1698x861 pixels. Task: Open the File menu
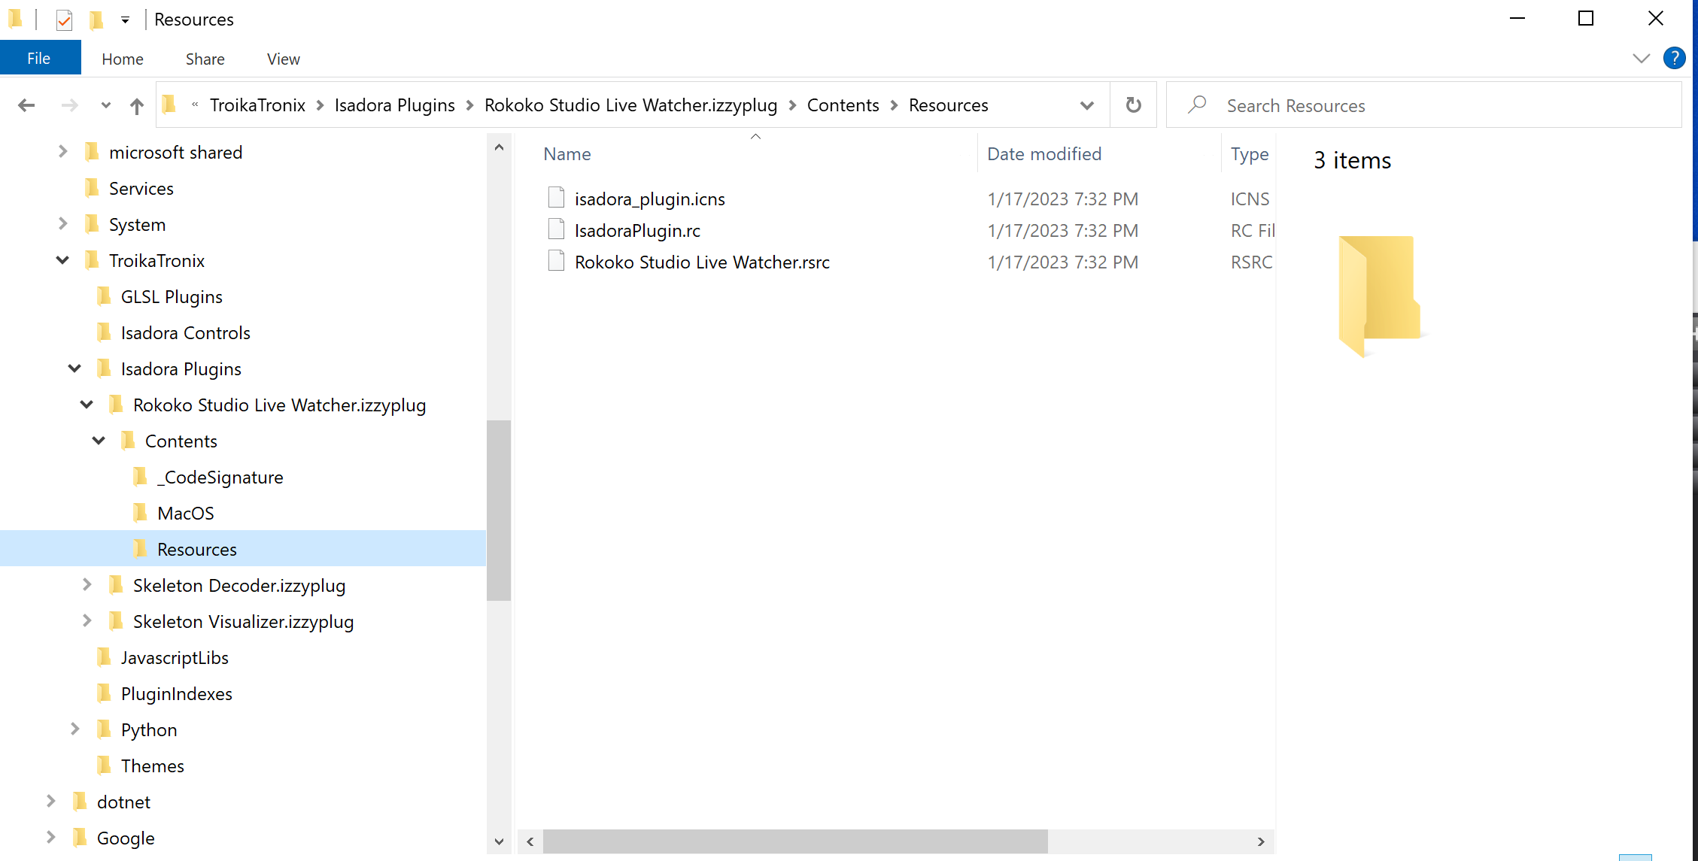point(39,59)
